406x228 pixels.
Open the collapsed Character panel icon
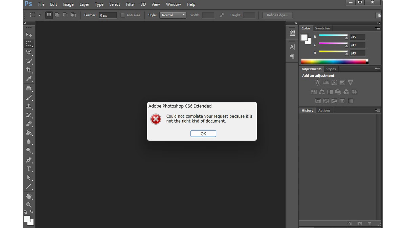coord(292,47)
